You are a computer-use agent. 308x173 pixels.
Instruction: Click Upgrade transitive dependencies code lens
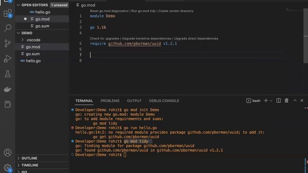[x=146, y=38]
